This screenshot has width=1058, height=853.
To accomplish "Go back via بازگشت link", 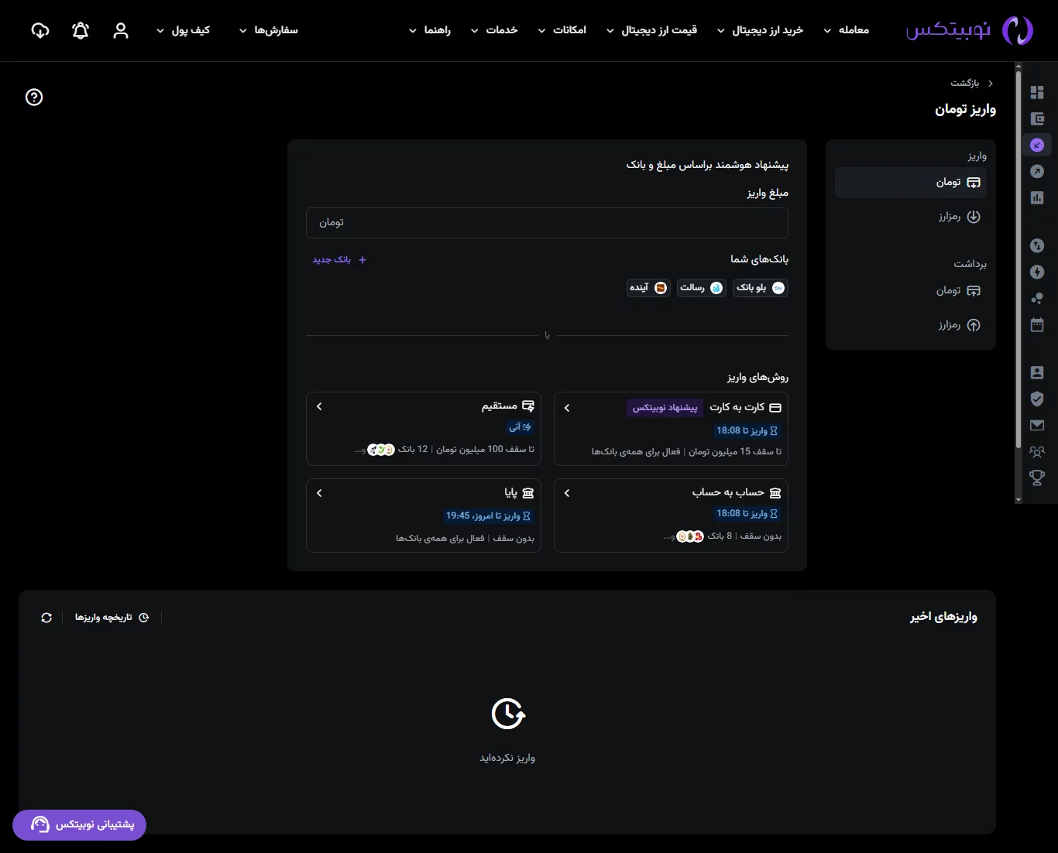I will tap(971, 83).
